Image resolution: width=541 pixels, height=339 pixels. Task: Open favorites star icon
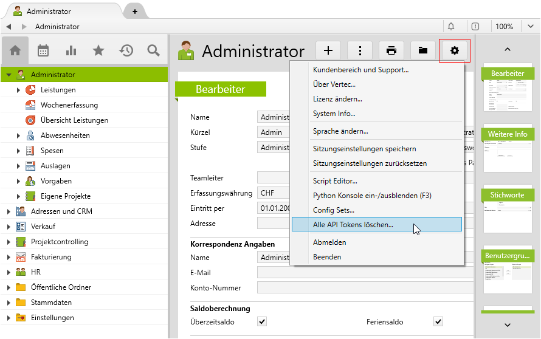pyautogui.click(x=98, y=51)
